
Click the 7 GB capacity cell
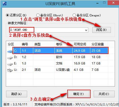(x=95, y=70)
